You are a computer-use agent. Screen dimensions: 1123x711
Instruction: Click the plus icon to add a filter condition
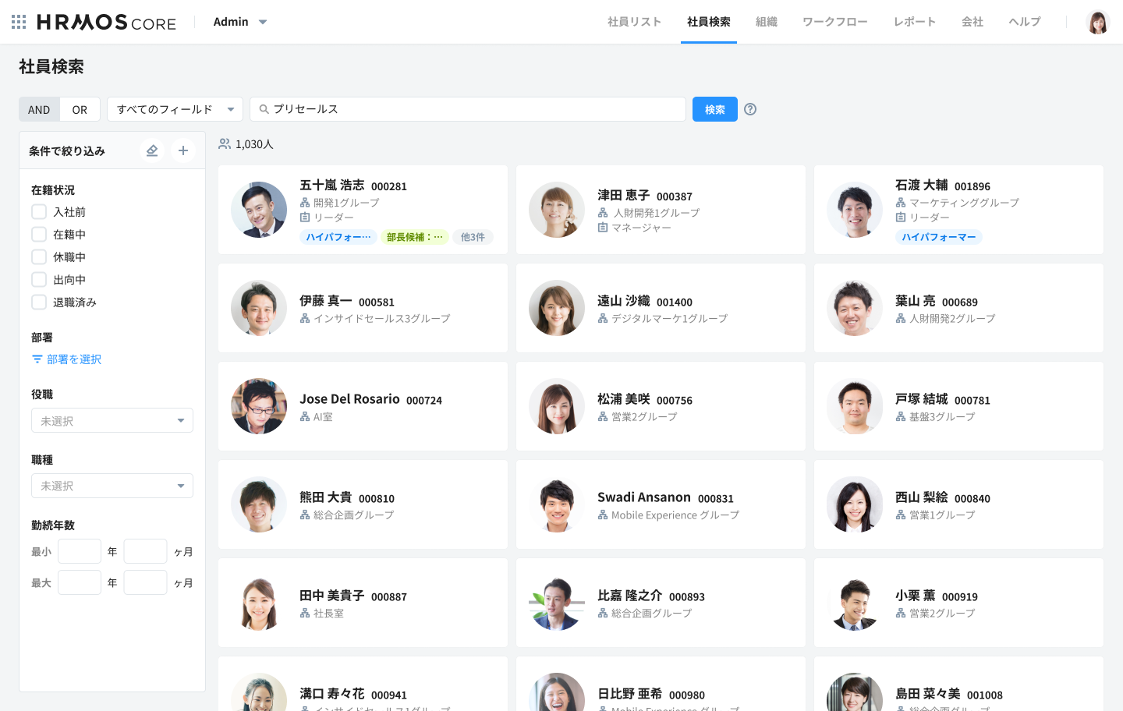pos(183,150)
